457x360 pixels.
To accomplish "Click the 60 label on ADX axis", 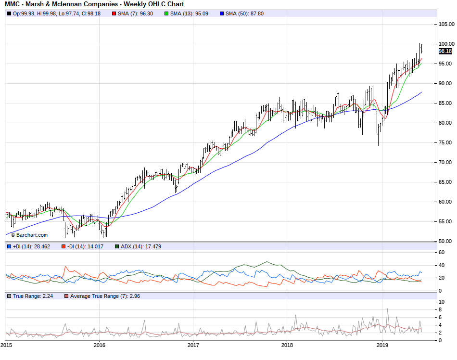I will (x=442, y=253).
